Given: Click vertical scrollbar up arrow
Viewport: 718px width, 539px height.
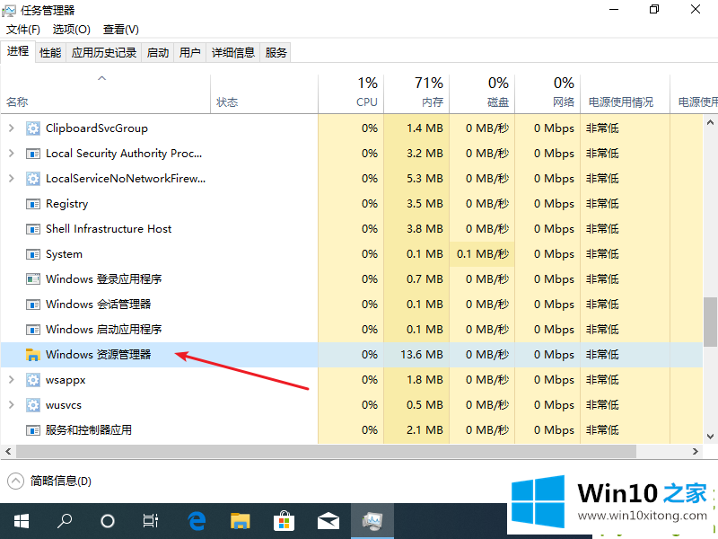Looking at the screenshot, I should 710,122.
